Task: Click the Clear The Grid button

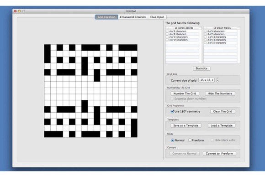Action: coord(223,111)
